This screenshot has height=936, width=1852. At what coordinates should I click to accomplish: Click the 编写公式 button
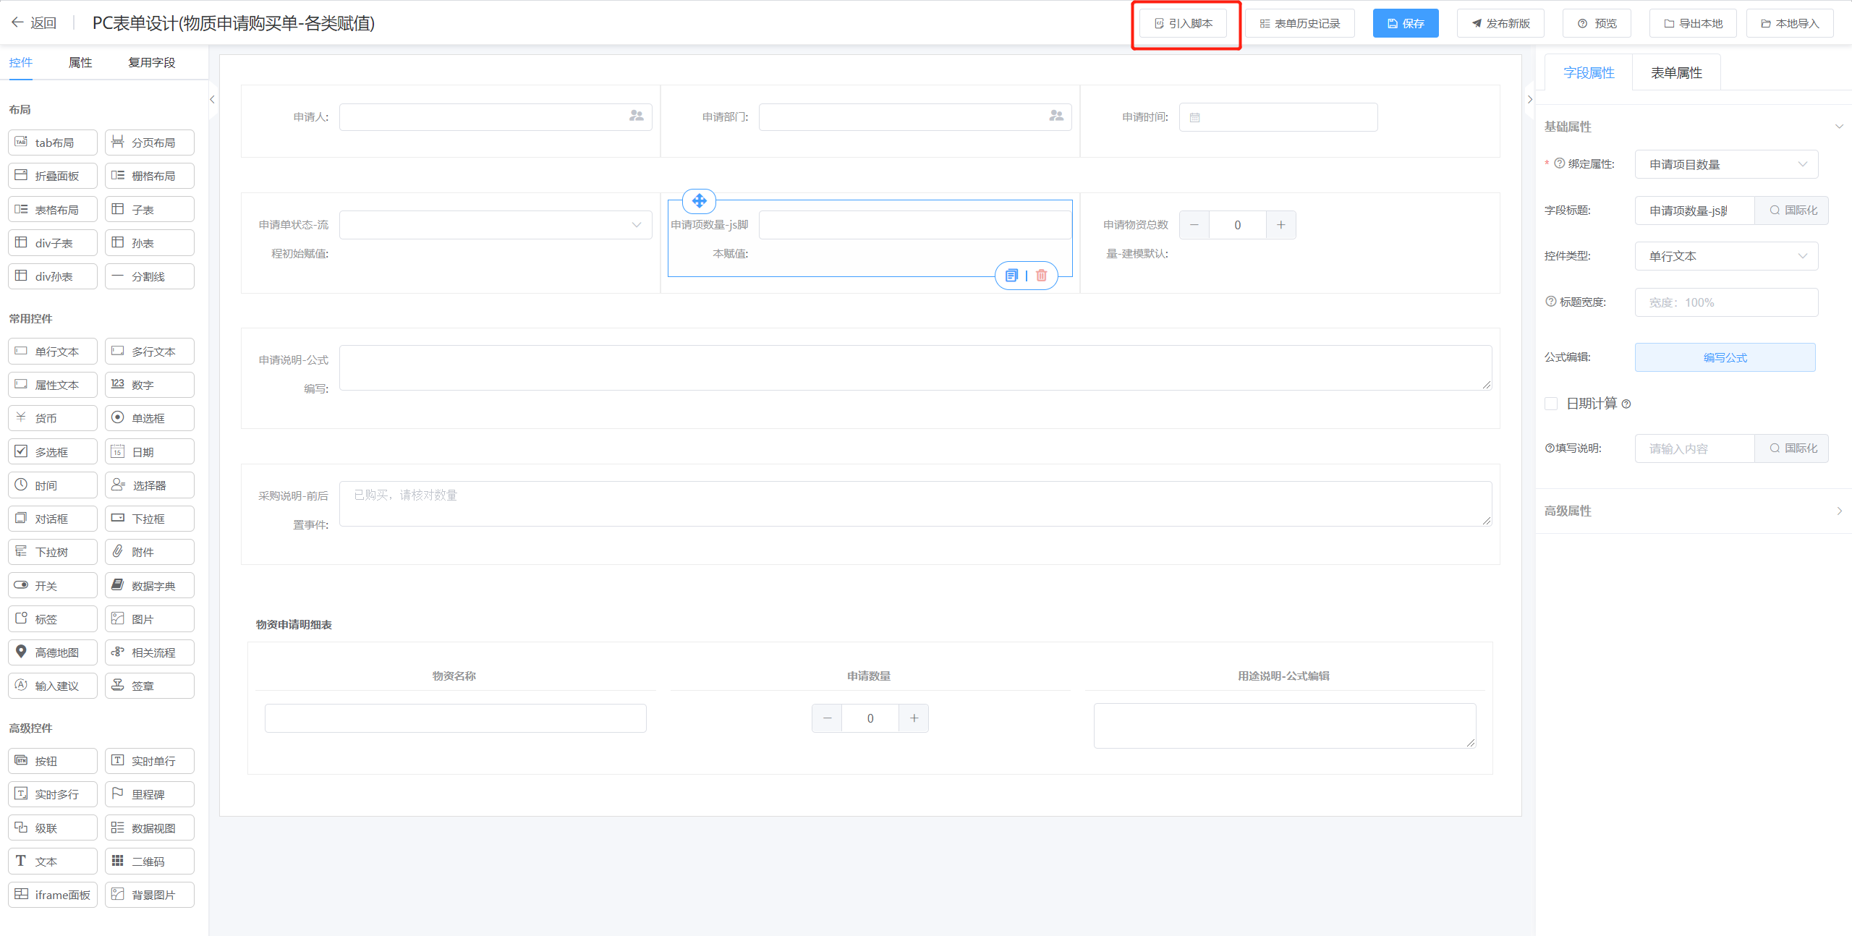click(x=1725, y=357)
